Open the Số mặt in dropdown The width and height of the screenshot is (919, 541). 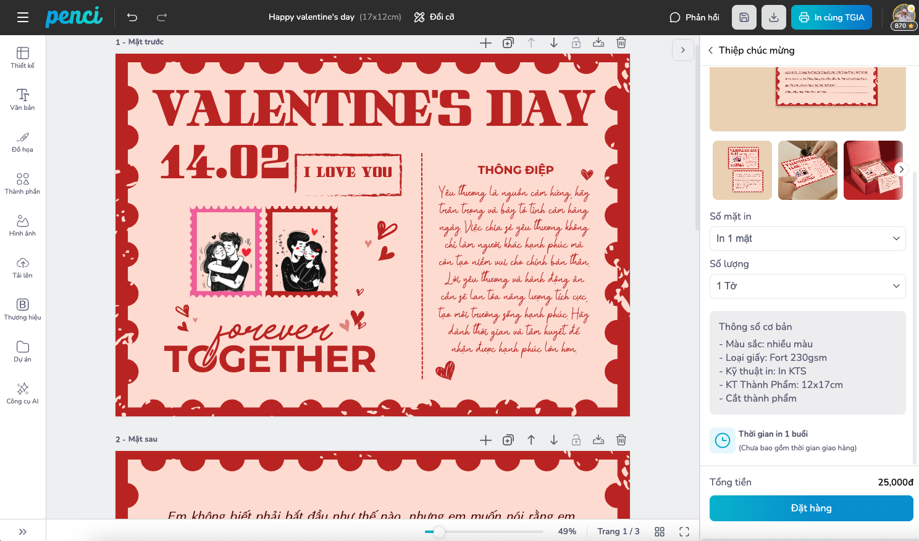pos(808,239)
